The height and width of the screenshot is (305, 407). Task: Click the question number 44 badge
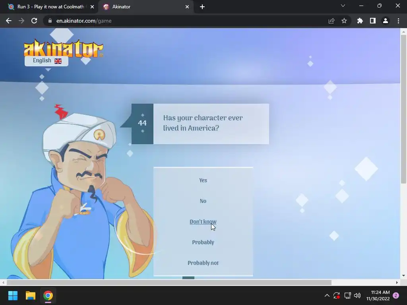click(142, 124)
